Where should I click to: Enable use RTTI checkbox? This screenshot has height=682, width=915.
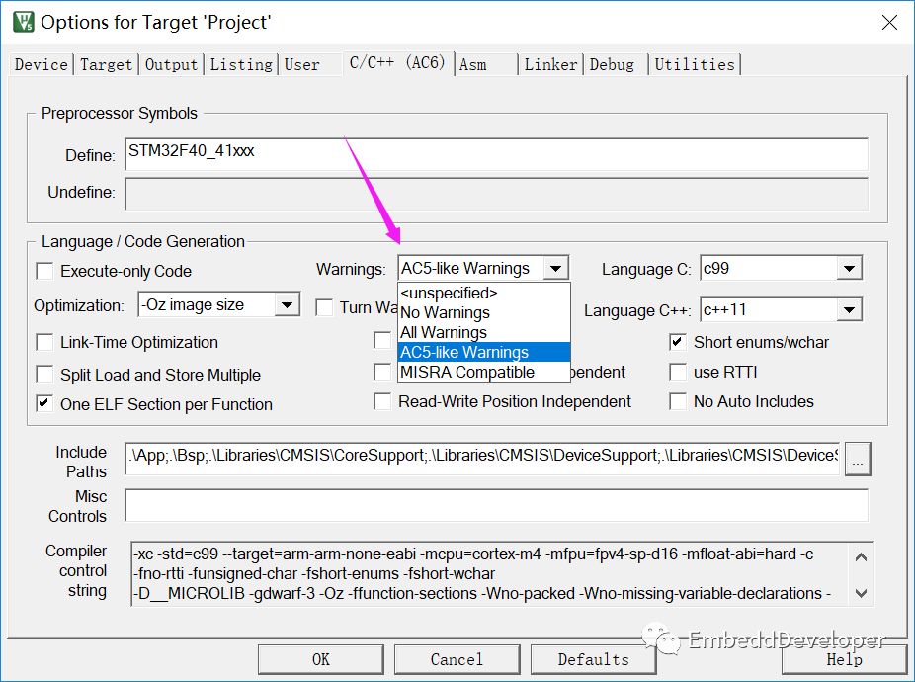click(x=678, y=372)
